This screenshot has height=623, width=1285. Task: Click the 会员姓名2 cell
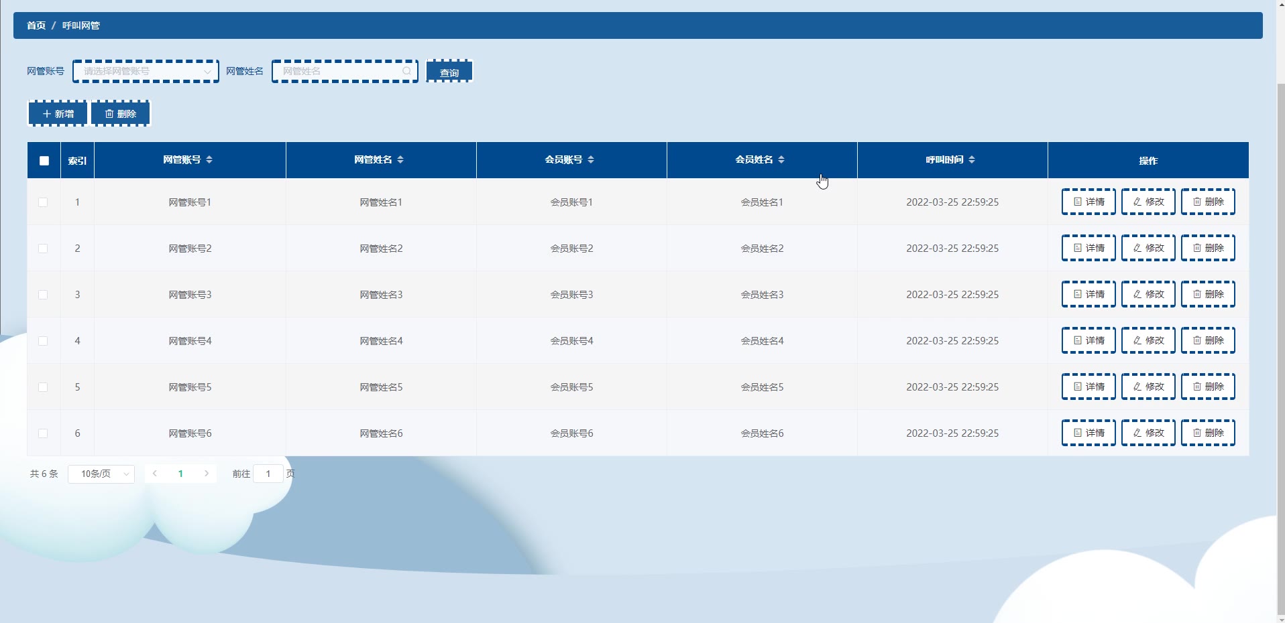(762, 249)
